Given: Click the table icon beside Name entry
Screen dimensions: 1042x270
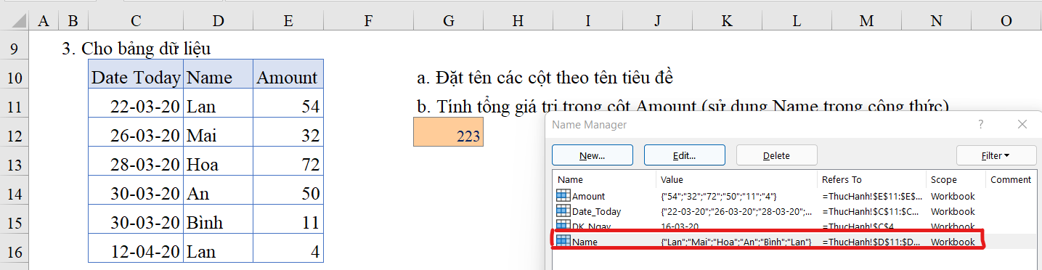Looking at the screenshot, I should (563, 242).
